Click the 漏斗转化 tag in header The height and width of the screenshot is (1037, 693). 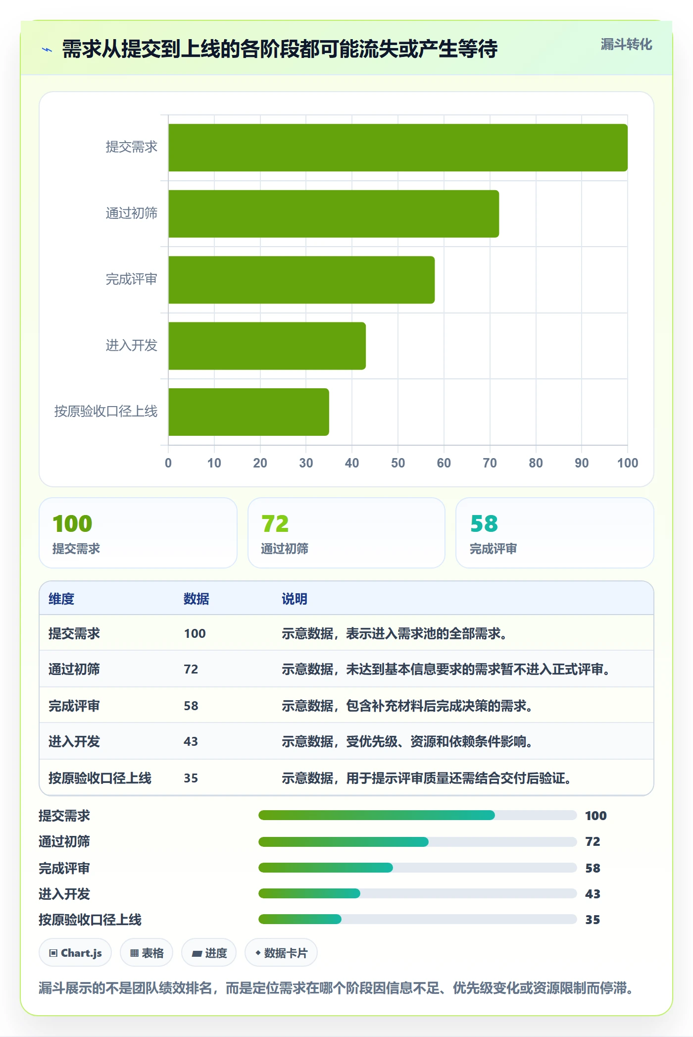tap(626, 45)
